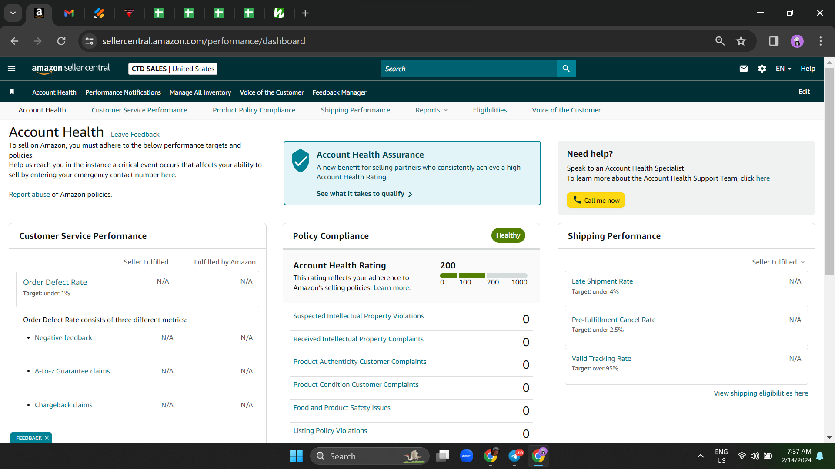The height and width of the screenshot is (469, 835).
Task: Open the Seller Central mail messages icon
Action: pos(744,69)
